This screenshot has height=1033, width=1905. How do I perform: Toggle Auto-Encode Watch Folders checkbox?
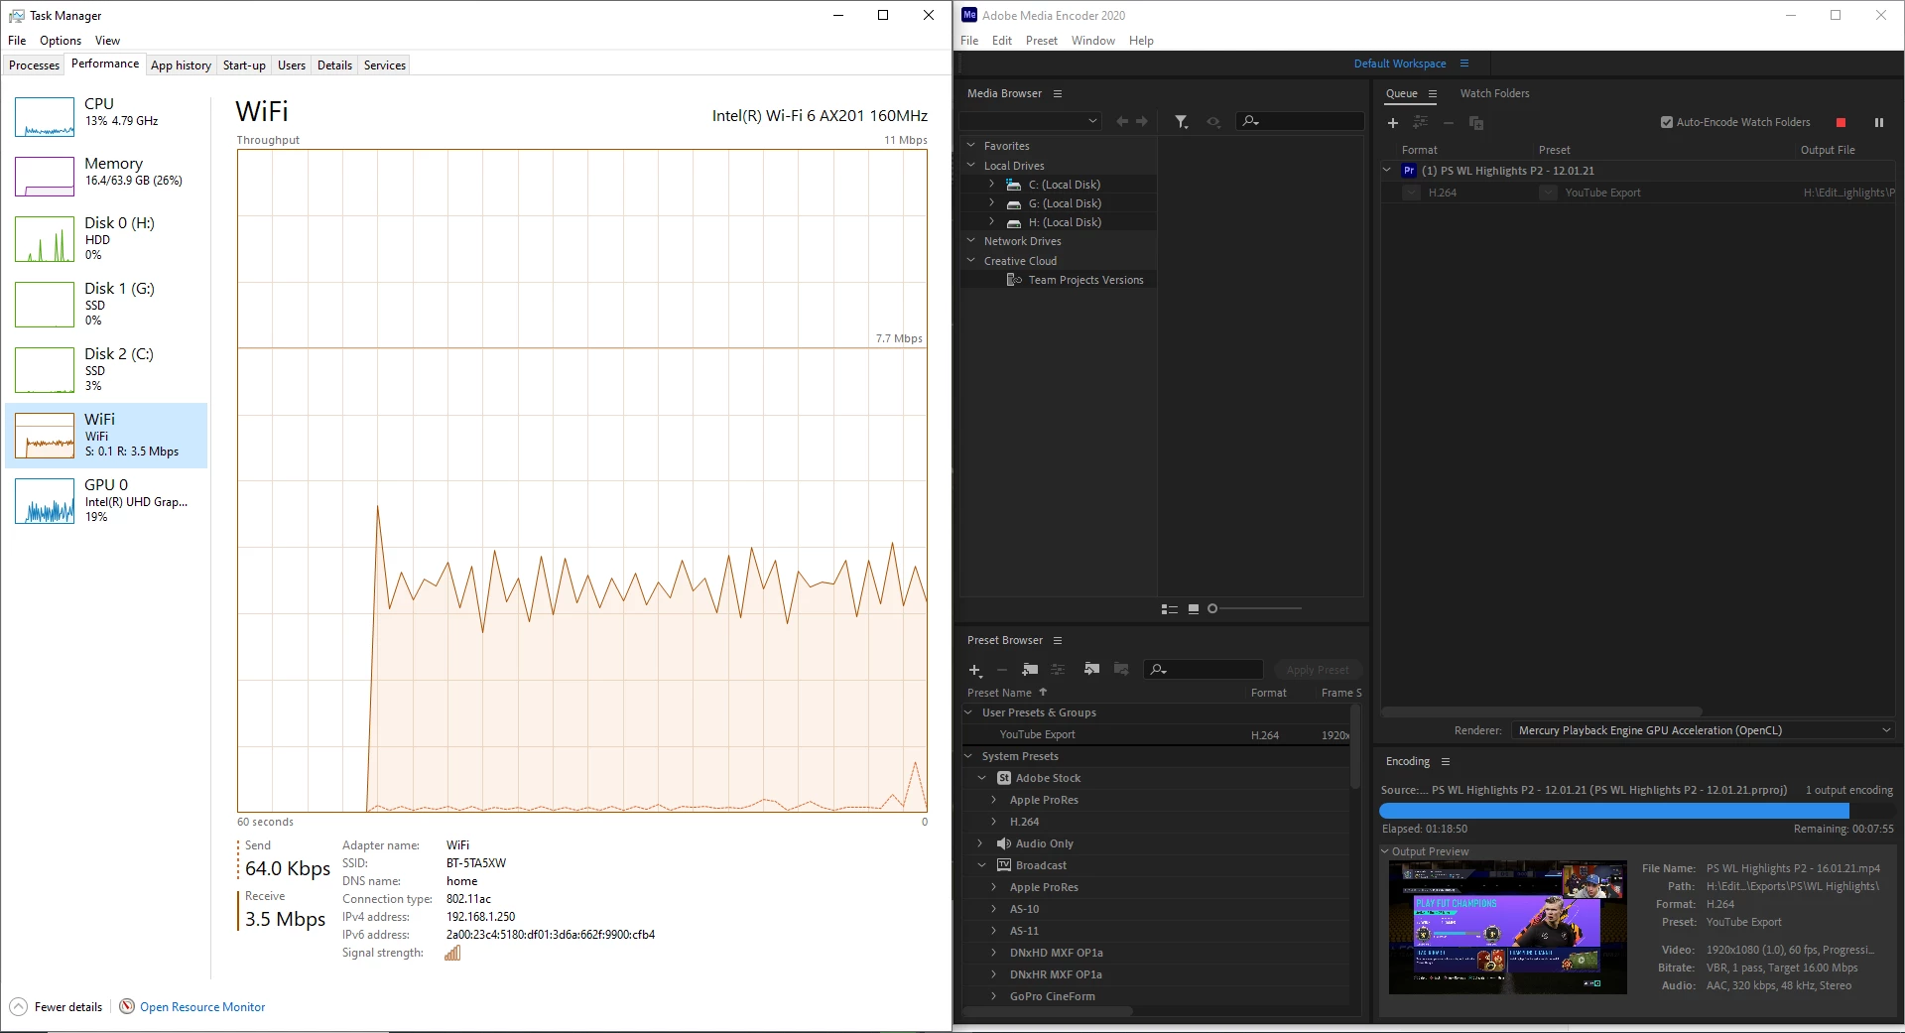point(1667,122)
